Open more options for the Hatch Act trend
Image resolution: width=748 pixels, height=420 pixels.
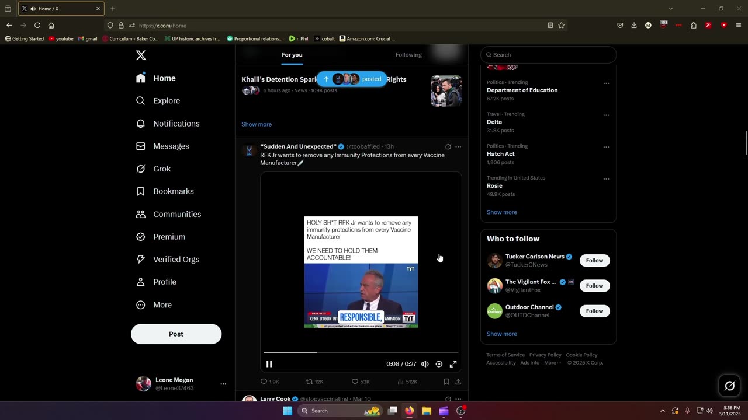(x=606, y=147)
